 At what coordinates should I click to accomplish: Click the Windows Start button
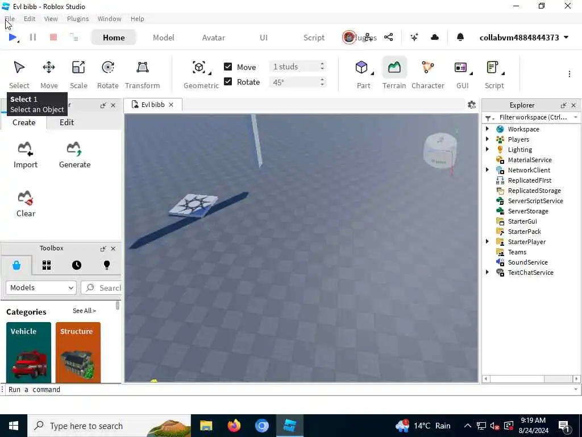click(x=14, y=426)
